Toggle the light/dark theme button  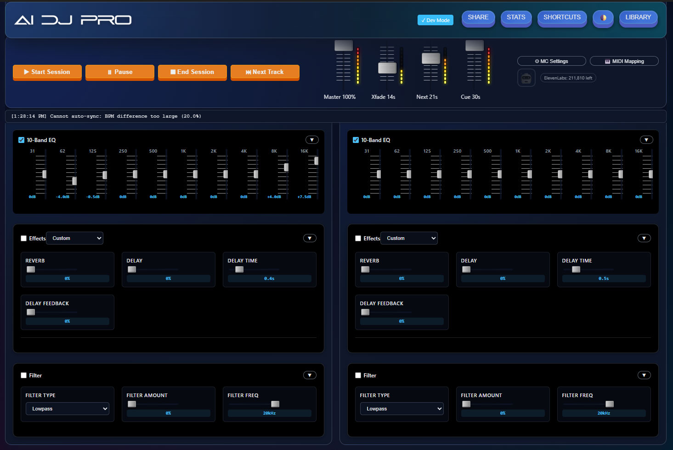click(x=603, y=18)
